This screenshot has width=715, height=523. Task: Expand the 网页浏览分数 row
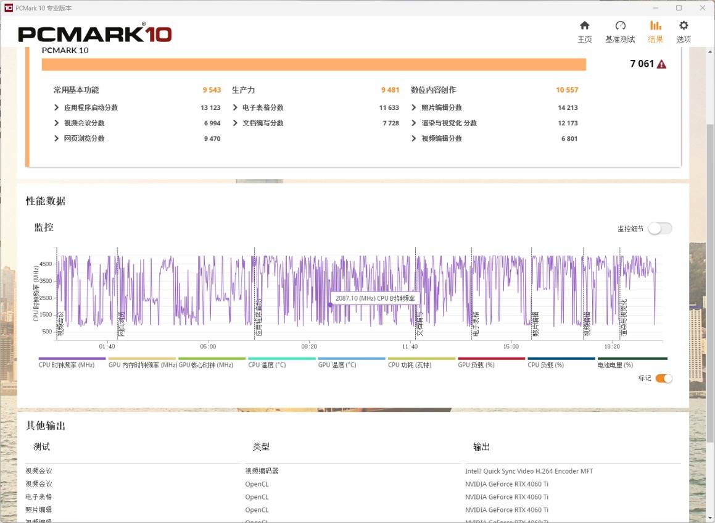tap(57, 139)
